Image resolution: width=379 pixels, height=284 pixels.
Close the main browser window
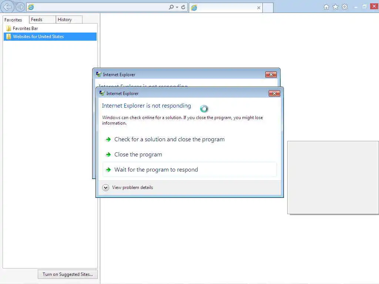(374, 6)
